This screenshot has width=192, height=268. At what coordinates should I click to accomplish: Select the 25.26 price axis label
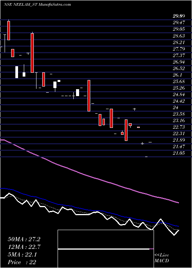click(179, 88)
